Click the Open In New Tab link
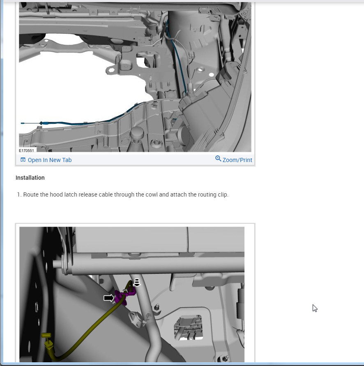Image resolution: width=364 pixels, height=366 pixels. pos(49,160)
